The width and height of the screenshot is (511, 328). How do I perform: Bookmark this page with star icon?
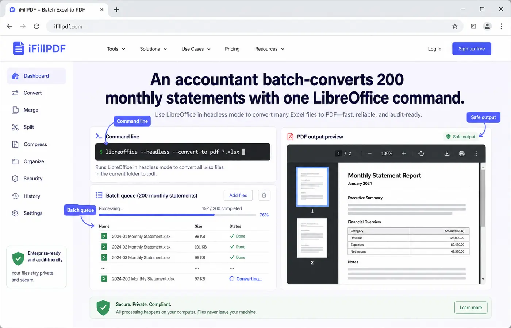455,26
